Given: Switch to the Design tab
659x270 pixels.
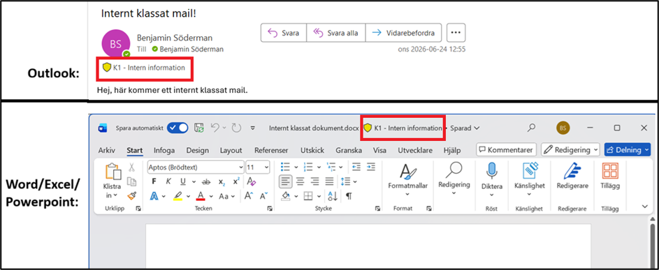Looking at the screenshot, I should 198,150.
